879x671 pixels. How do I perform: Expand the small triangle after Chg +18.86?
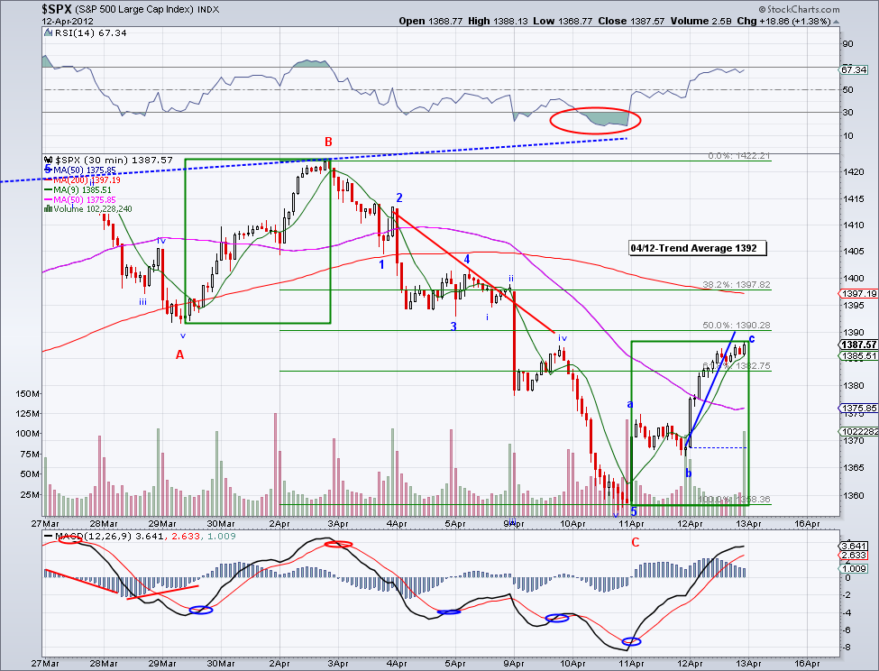point(836,22)
